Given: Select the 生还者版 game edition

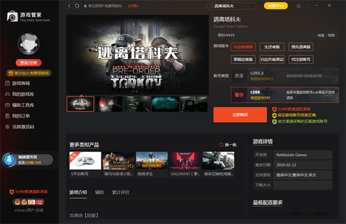Looking at the screenshot, I should coord(272,47).
